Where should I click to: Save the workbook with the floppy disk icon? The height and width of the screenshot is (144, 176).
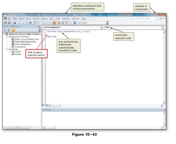(15, 23)
